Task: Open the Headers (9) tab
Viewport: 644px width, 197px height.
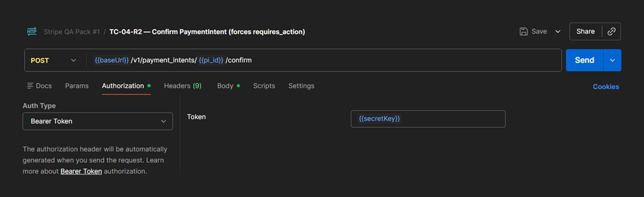Action: [x=183, y=86]
